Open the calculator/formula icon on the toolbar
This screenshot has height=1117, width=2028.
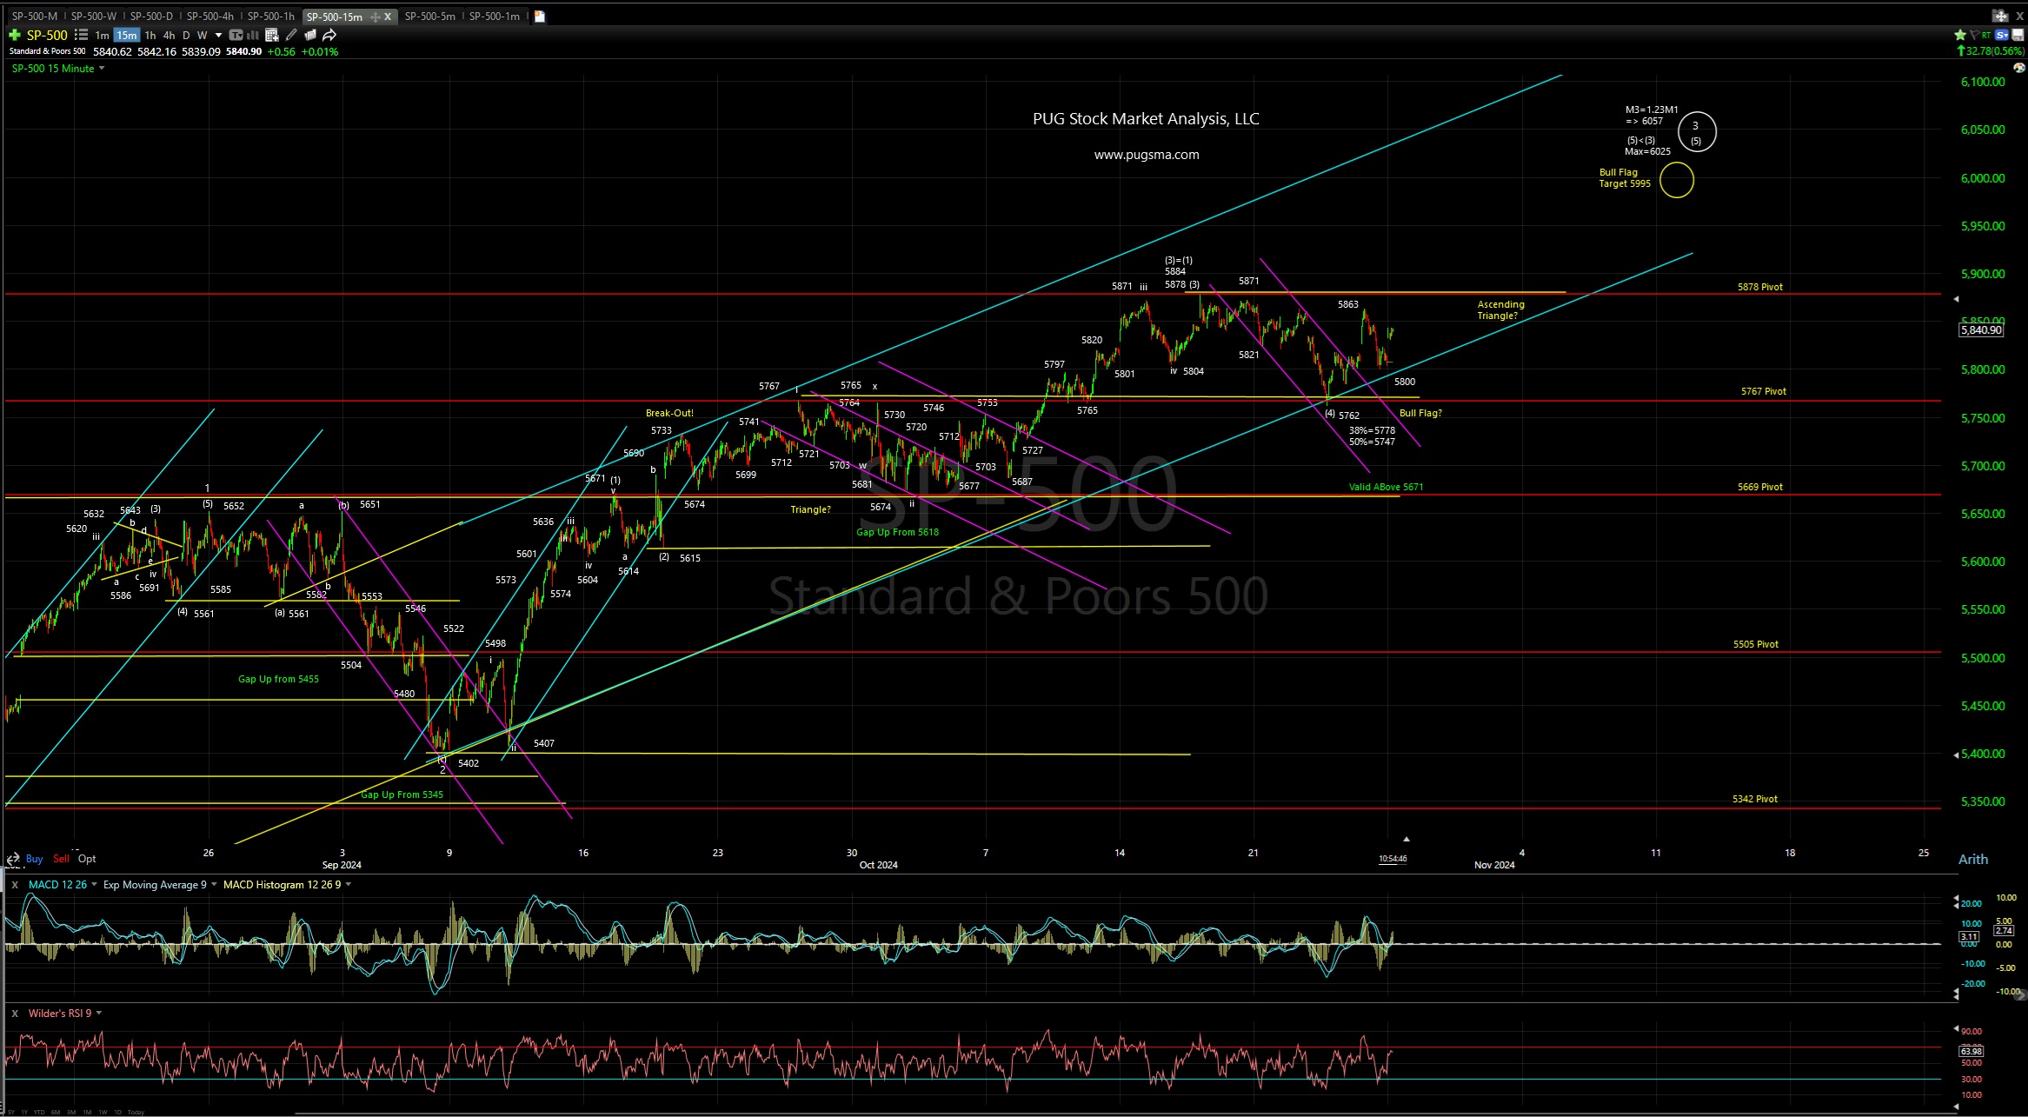pyautogui.click(x=272, y=35)
